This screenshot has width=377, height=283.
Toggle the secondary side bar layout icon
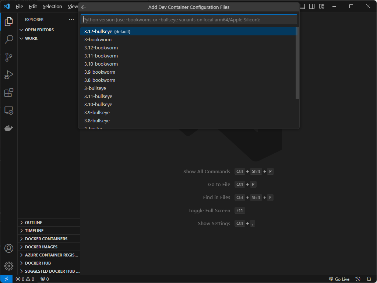312,6
